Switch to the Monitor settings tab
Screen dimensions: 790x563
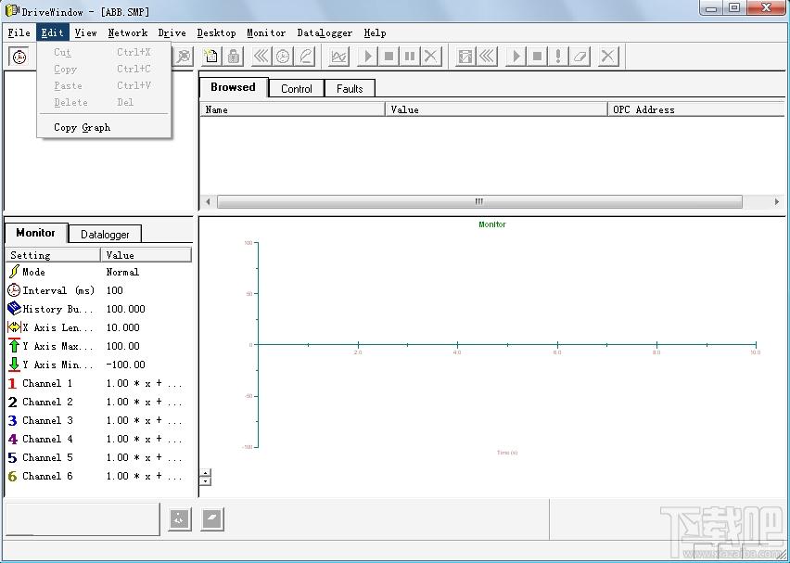click(x=36, y=233)
